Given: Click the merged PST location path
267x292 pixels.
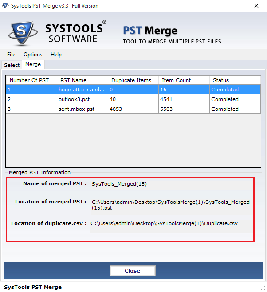Looking at the screenshot, I should point(171,205).
